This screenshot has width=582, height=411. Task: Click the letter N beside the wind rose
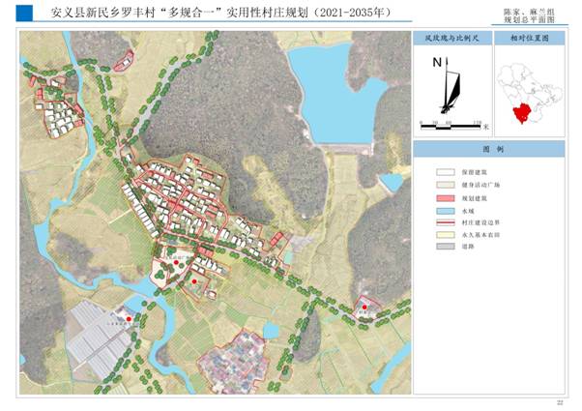click(x=437, y=62)
